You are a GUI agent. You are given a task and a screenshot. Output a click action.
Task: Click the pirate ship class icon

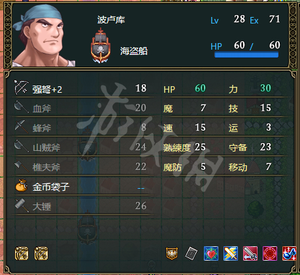pyautogui.click(x=101, y=46)
